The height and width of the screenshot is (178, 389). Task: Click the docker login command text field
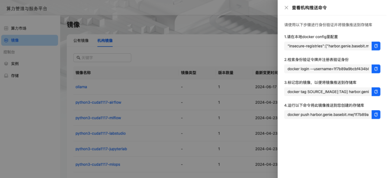[x=328, y=69]
